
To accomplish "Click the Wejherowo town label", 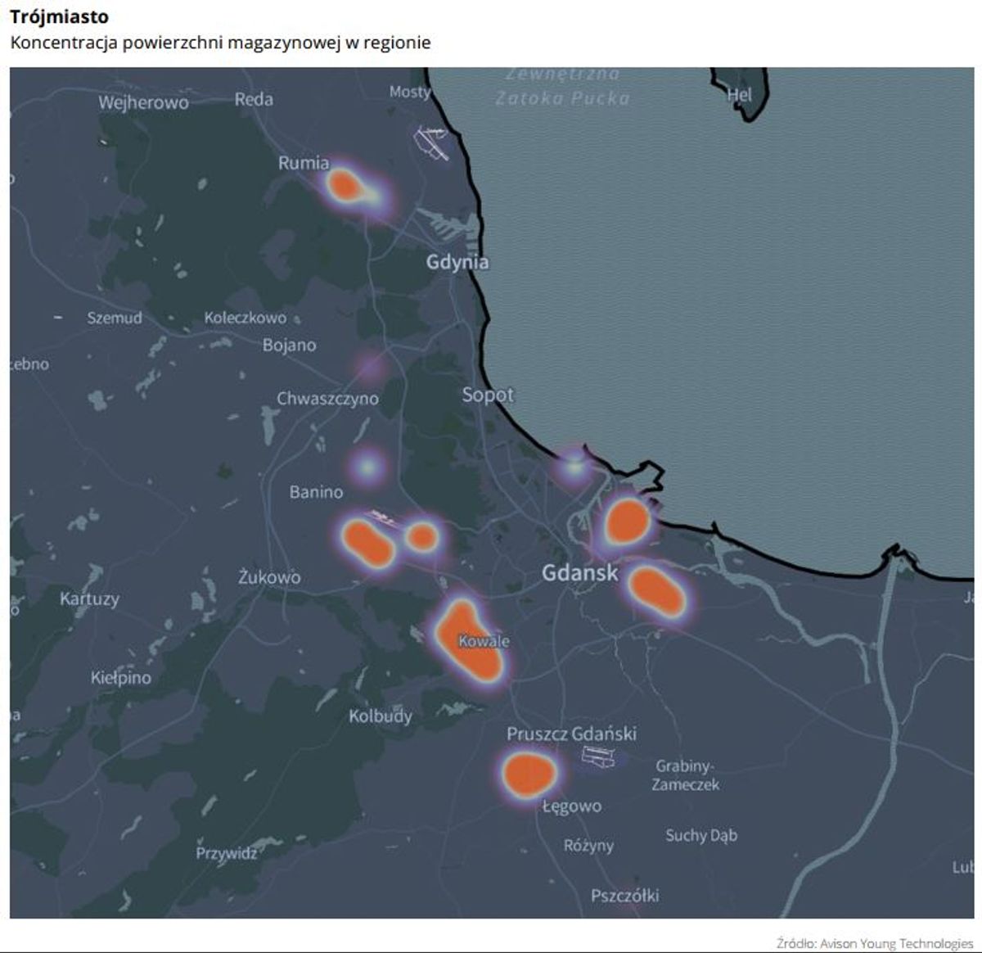I will coord(143,102).
